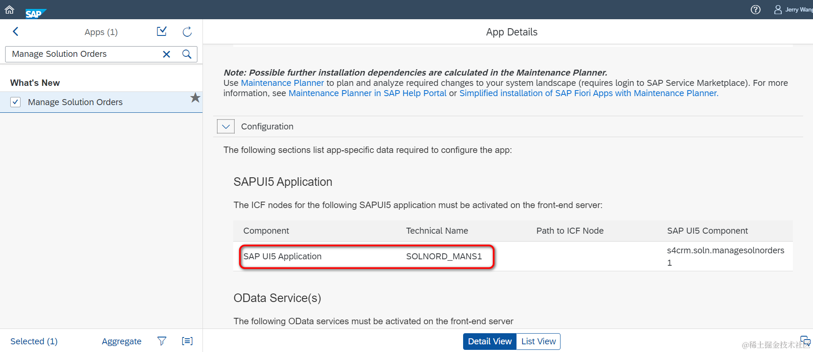Open the filter funnel icon

(161, 341)
